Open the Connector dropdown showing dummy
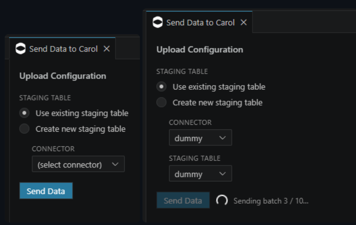The image size is (356, 225). pos(201,137)
